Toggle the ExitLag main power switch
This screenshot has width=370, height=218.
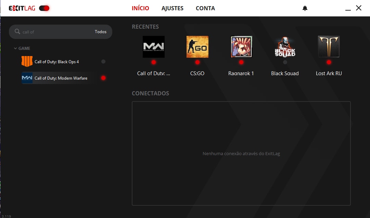[x=44, y=8]
